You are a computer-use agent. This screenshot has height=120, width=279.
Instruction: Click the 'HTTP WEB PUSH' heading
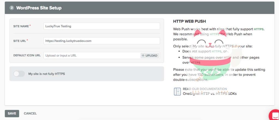pos(190,21)
